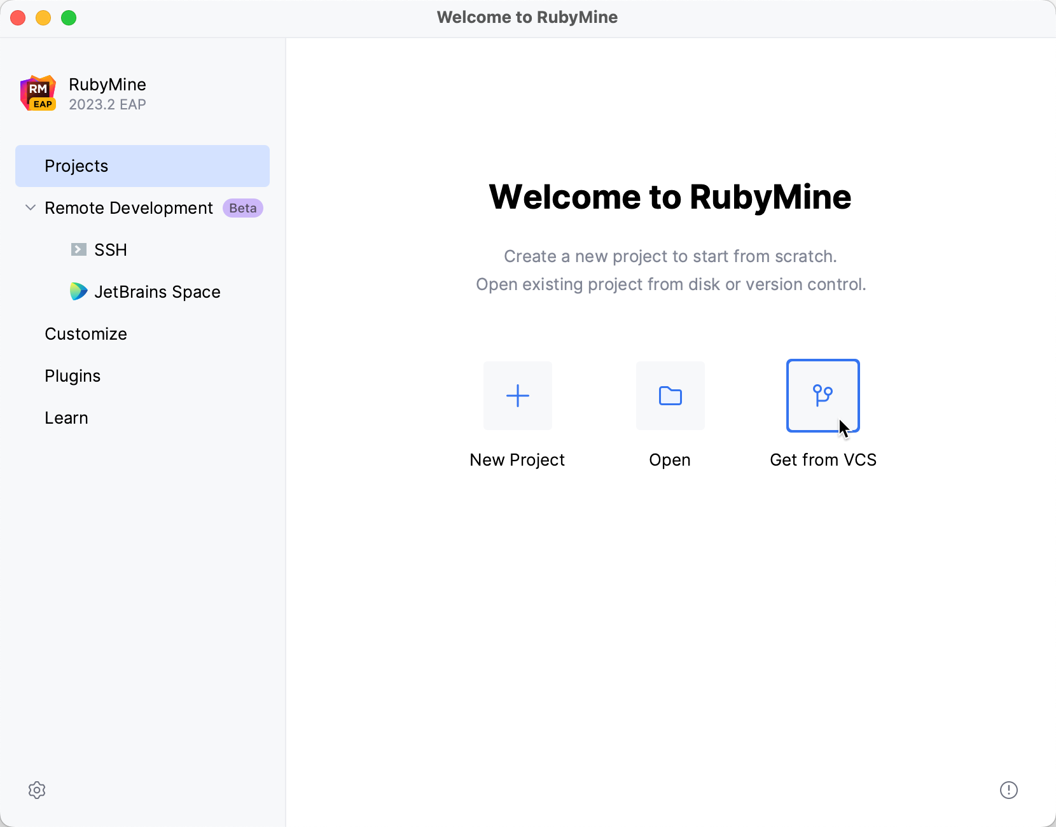Open the Learn section
The image size is (1056, 827).
pyautogui.click(x=66, y=417)
